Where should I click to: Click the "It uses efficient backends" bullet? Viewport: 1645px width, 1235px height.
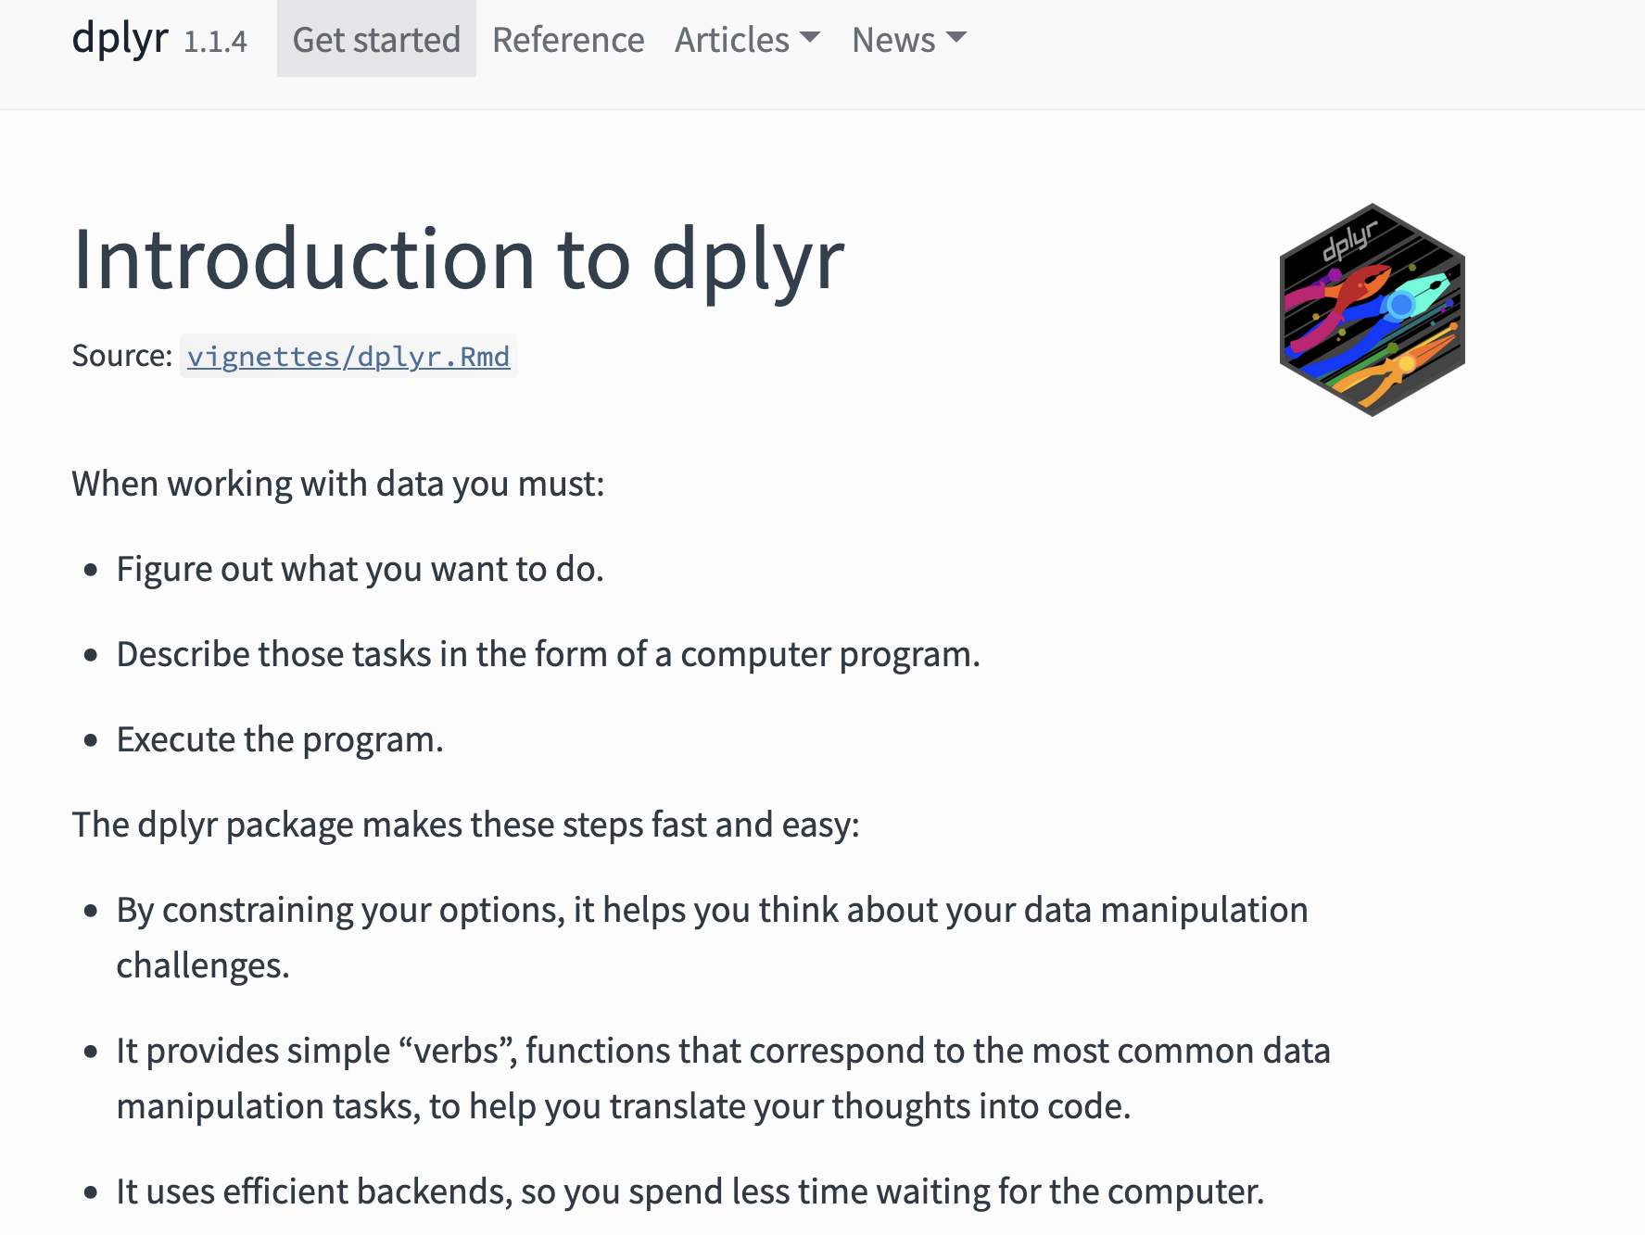690,1191
